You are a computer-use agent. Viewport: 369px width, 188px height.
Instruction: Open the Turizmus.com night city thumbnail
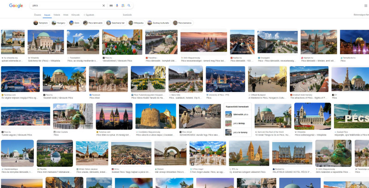click(x=20, y=79)
